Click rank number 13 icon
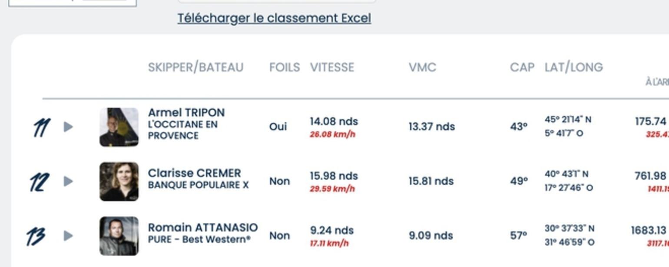 pos(36,237)
